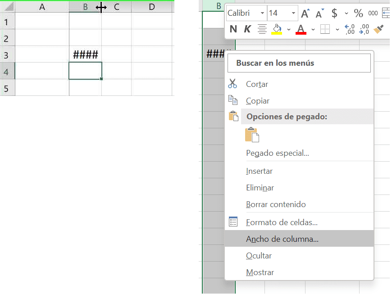Expand the accounting format dropdown arrow
The image size is (392, 294).
[346, 14]
